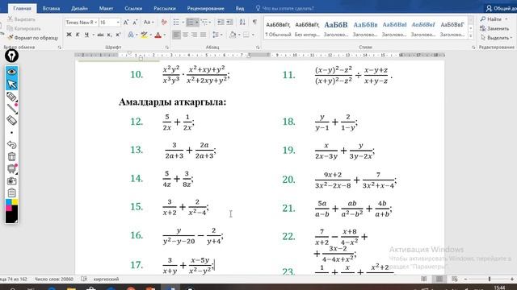Open numbered list dropdown arrow
The width and height of the screenshot is (517, 290).
[x=197, y=23]
